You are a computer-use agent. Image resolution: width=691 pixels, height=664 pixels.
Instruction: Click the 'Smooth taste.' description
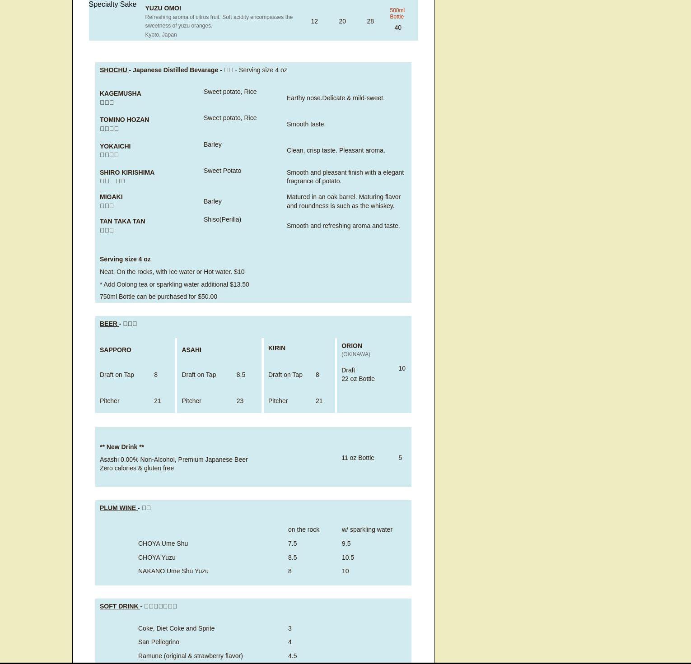pyautogui.click(x=306, y=124)
